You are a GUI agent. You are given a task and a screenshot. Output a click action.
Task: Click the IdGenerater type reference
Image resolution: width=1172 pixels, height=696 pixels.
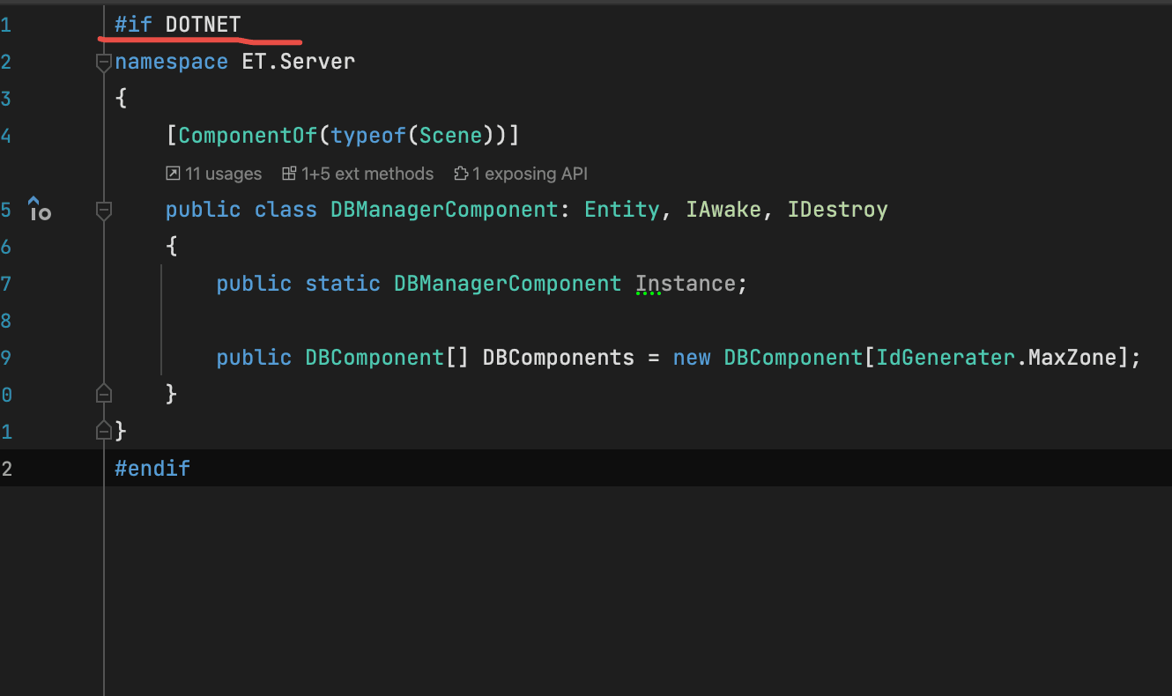click(x=946, y=358)
